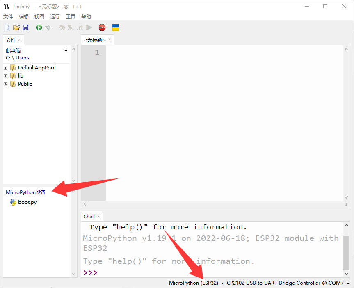The height and width of the screenshot is (288, 354).
Task: Open the 工具 menu
Action: tap(71, 16)
